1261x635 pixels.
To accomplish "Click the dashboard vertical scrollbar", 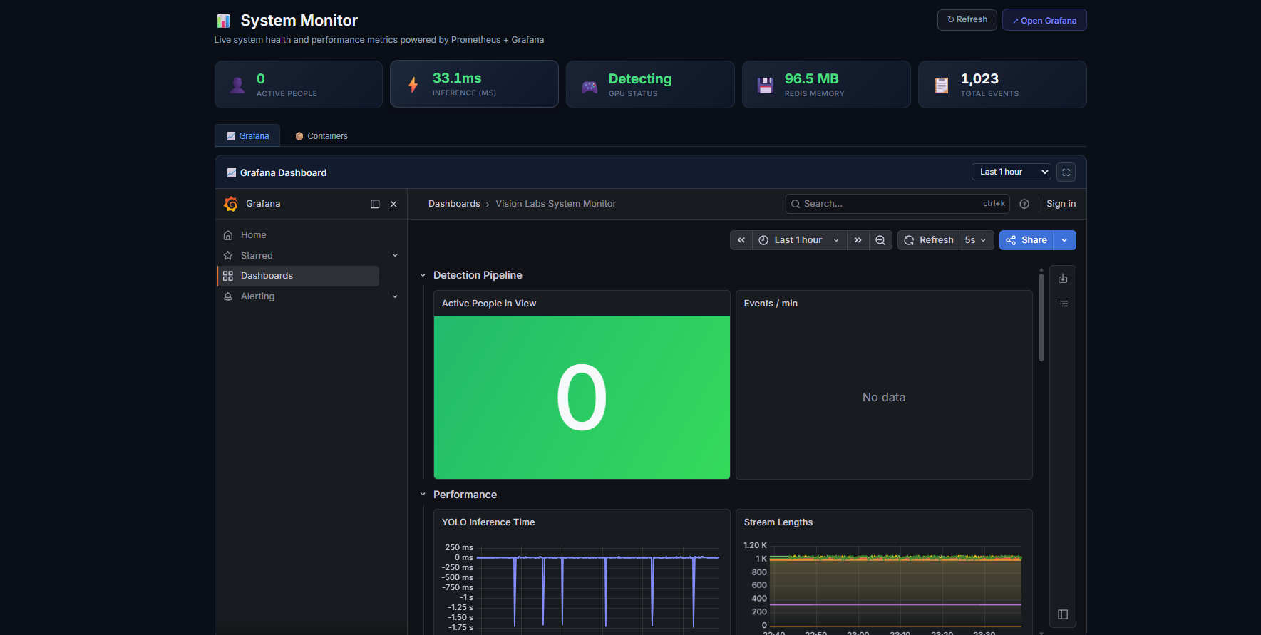I will coord(1041,316).
